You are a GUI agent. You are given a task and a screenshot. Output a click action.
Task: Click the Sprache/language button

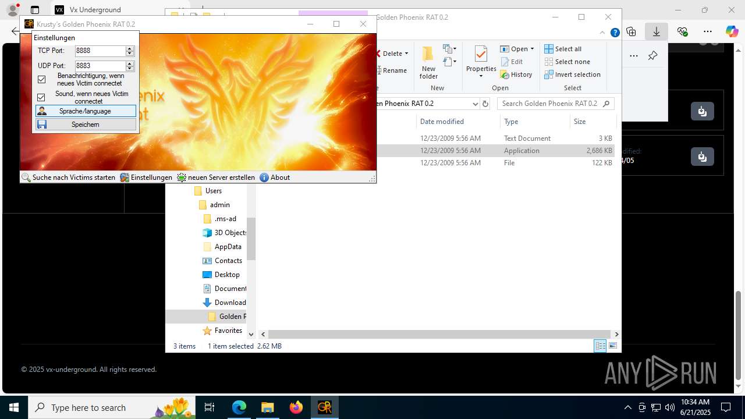coord(86,111)
